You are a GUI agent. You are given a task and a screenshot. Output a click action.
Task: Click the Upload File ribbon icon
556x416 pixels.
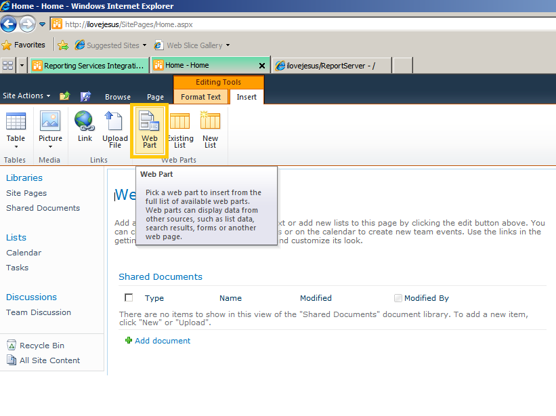(x=114, y=121)
